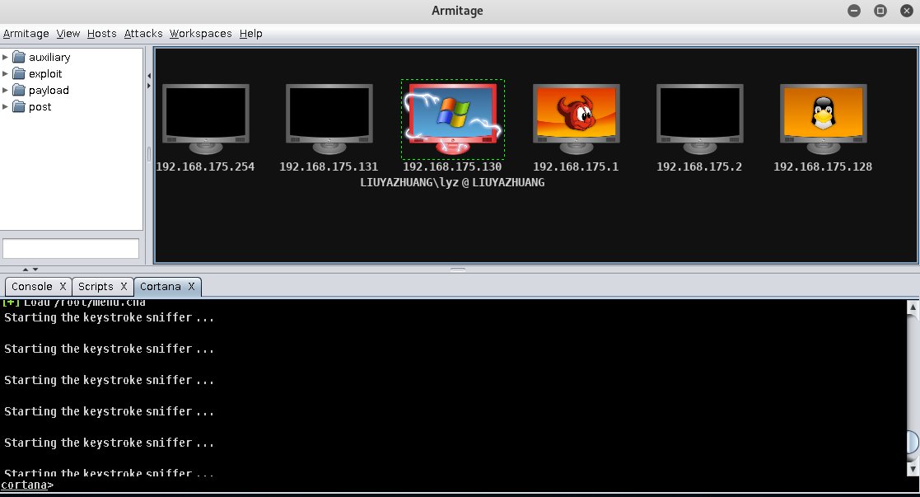Click the module search input field
Viewport: 920px width, 497px height.
click(71, 249)
